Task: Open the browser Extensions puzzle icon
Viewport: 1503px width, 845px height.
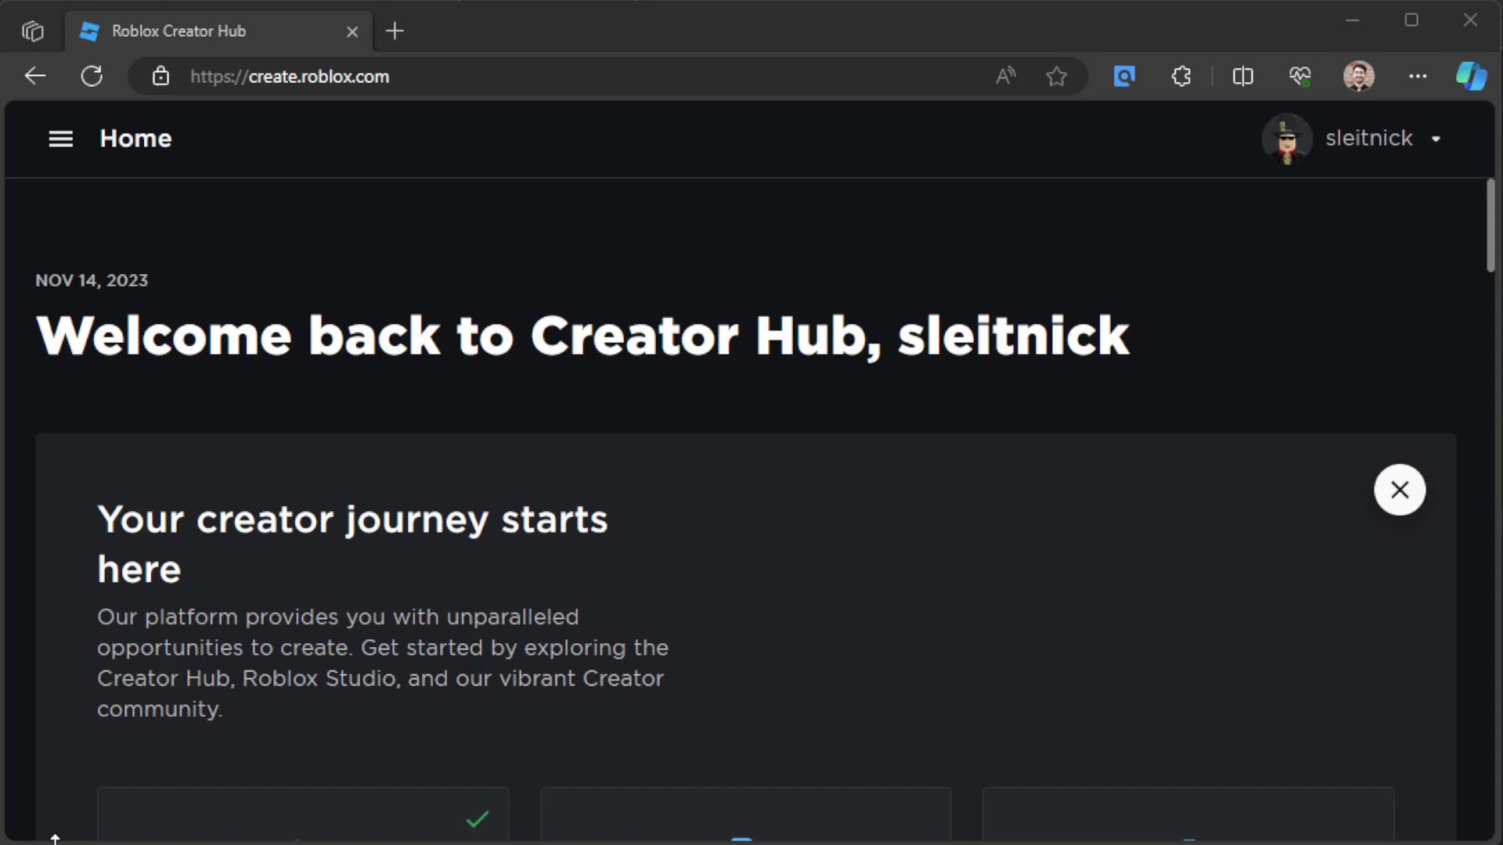Action: coord(1181,76)
